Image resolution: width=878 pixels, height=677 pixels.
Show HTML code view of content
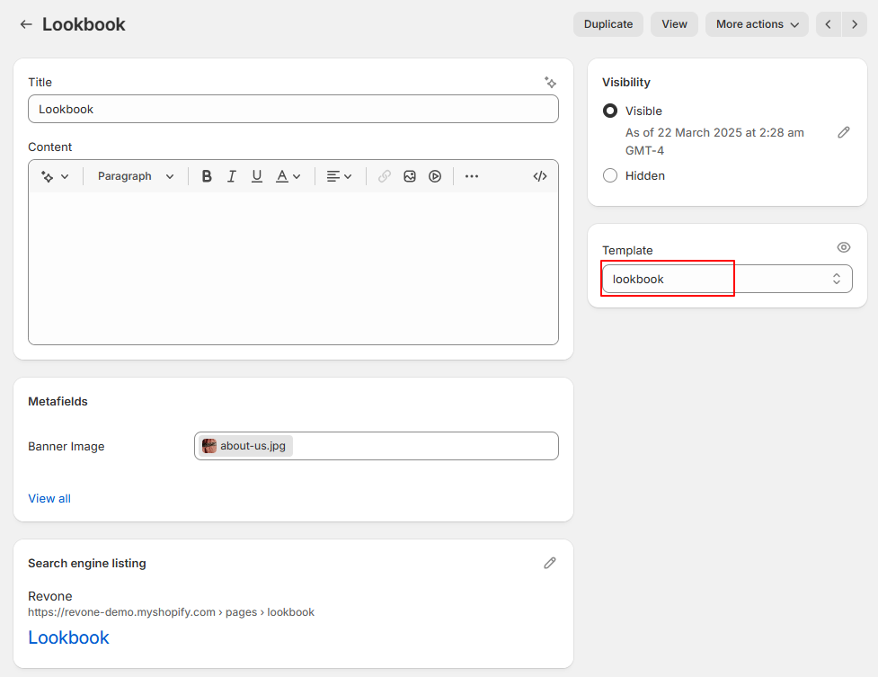point(540,176)
